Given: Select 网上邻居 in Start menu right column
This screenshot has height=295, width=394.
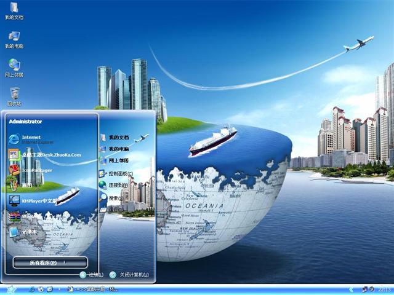Looking at the screenshot, I should pyautogui.click(x=115, y=160).
